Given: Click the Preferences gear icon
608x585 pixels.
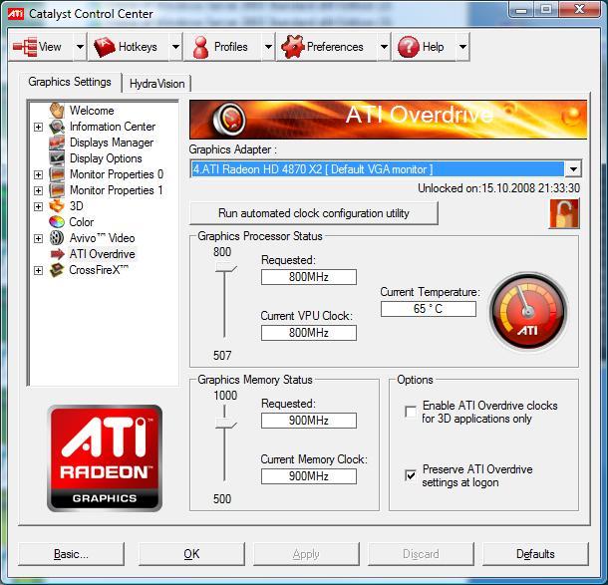Looking at the screenshot, I should [293, 47].
